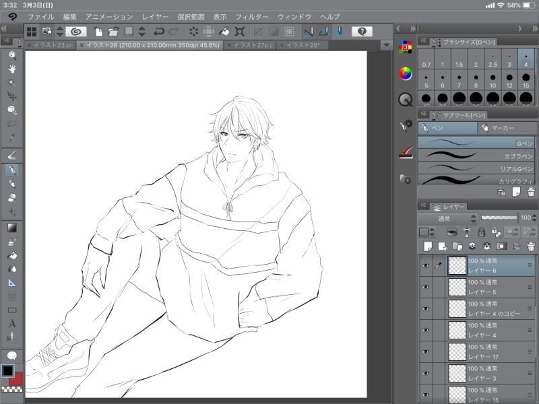
Task: Click the Clip Studio swirl icon
Action: [x=76, y=32]
